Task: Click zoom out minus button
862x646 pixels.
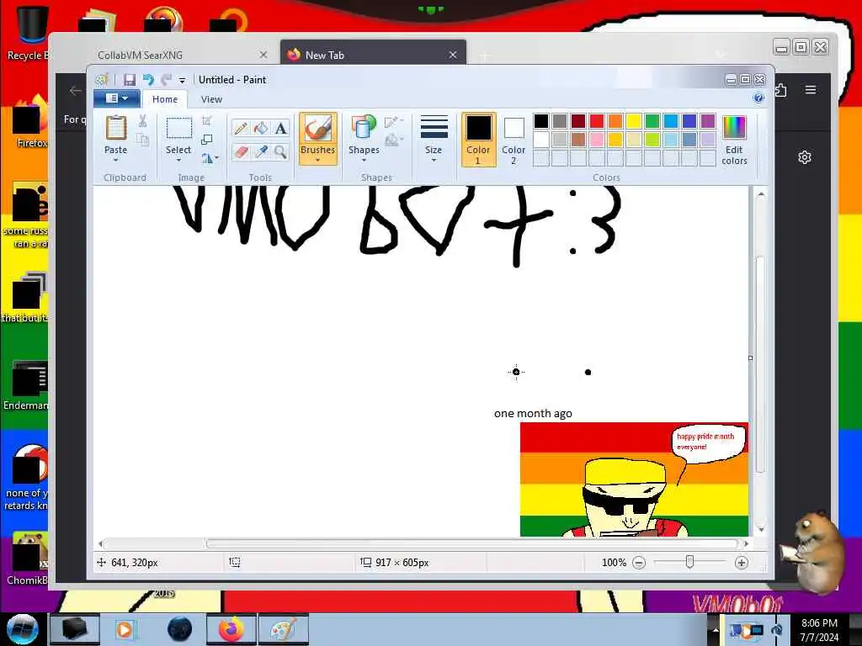Action: [639, 563]
